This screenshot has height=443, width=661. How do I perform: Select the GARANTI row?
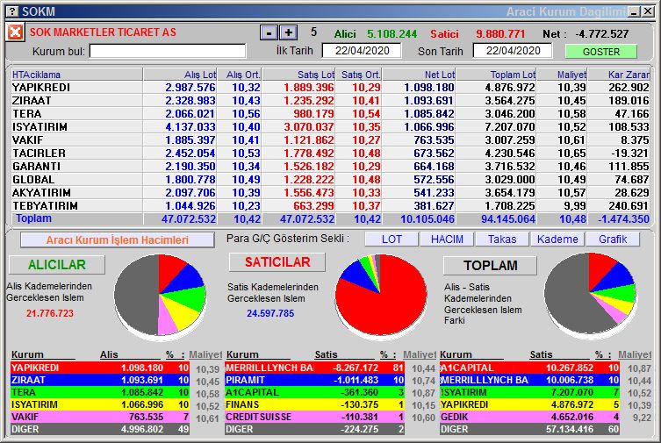click(x=330, y=167)
